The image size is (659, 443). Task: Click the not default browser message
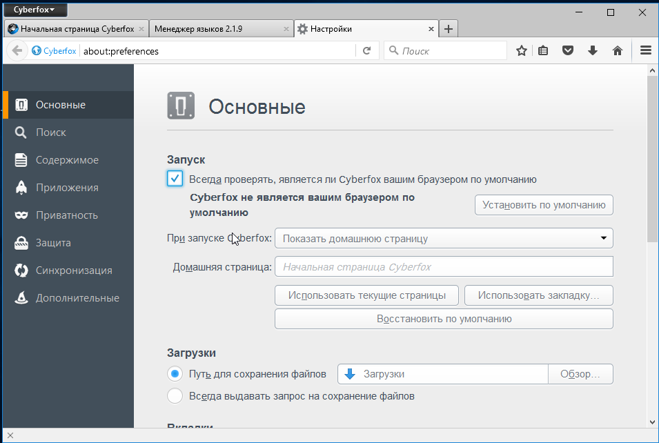(302, 205)
